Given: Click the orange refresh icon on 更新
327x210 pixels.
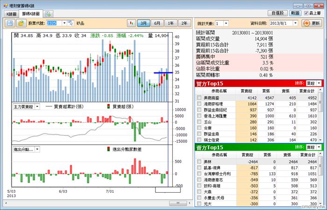Looking at the screenshot, I should pos(306,23).
